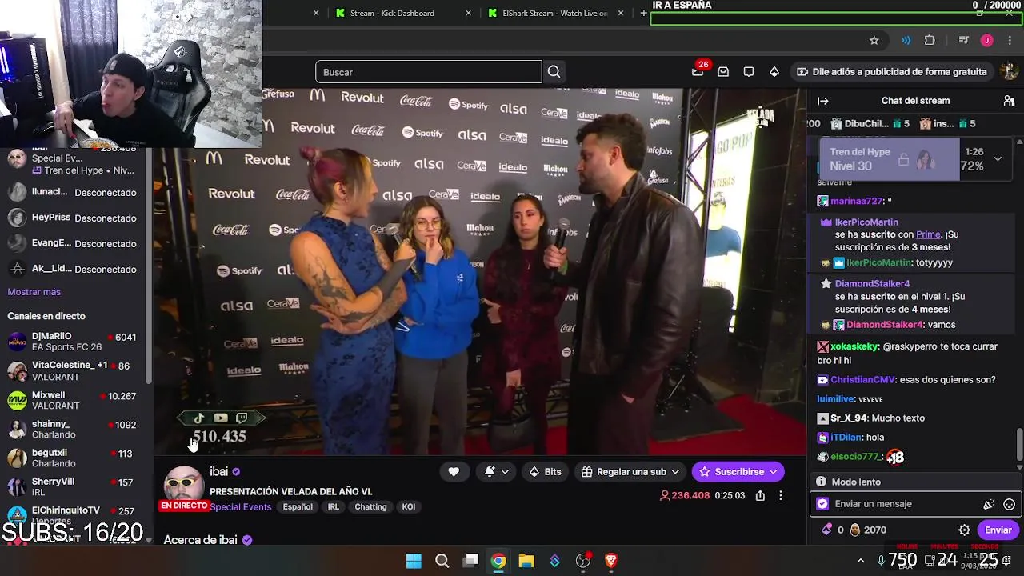Click the ad-free publicidad banner button
Screen dimensions: 1024x576
[891, 72]
